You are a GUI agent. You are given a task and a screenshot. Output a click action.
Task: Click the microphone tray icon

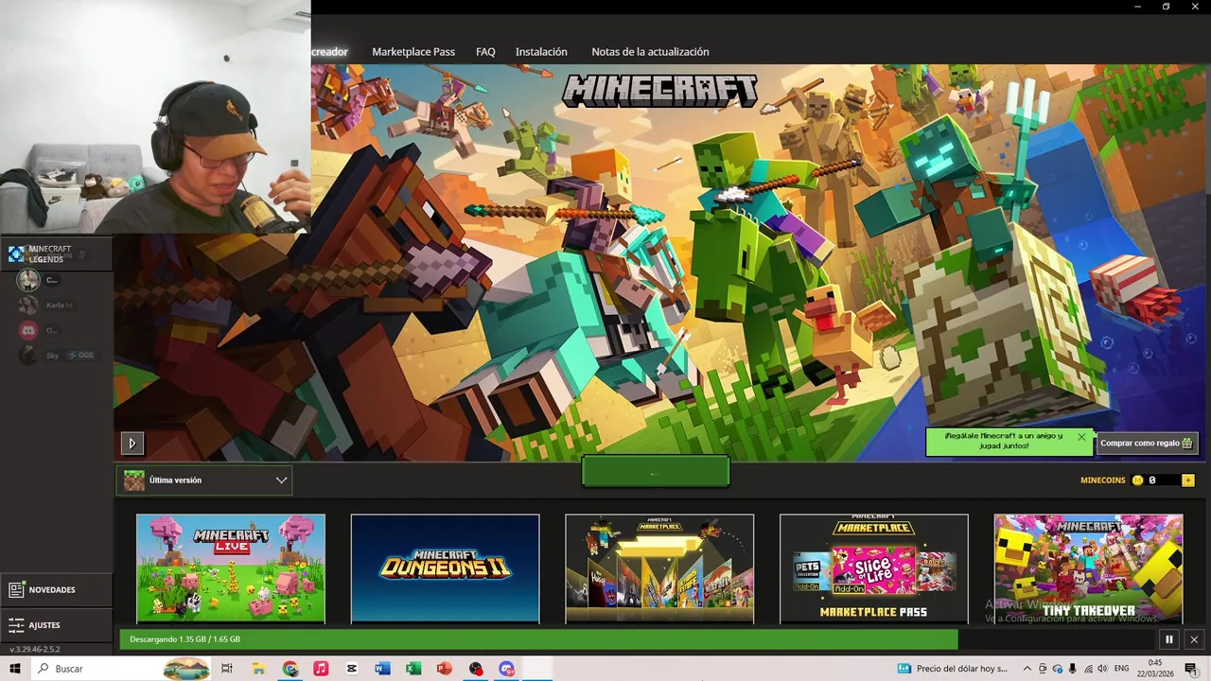(x=1073, y=669)
